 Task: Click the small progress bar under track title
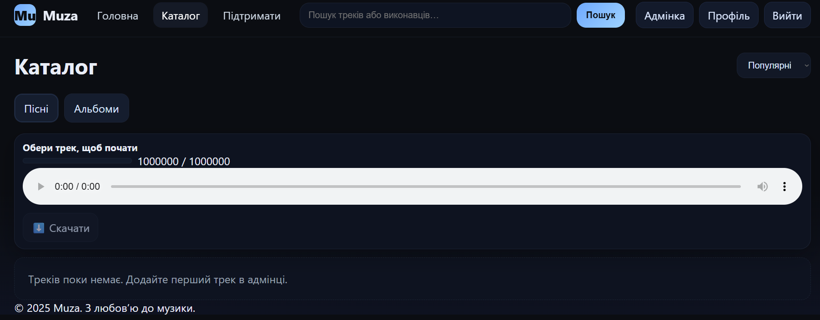pyautogui.click(x=77, y=161)
